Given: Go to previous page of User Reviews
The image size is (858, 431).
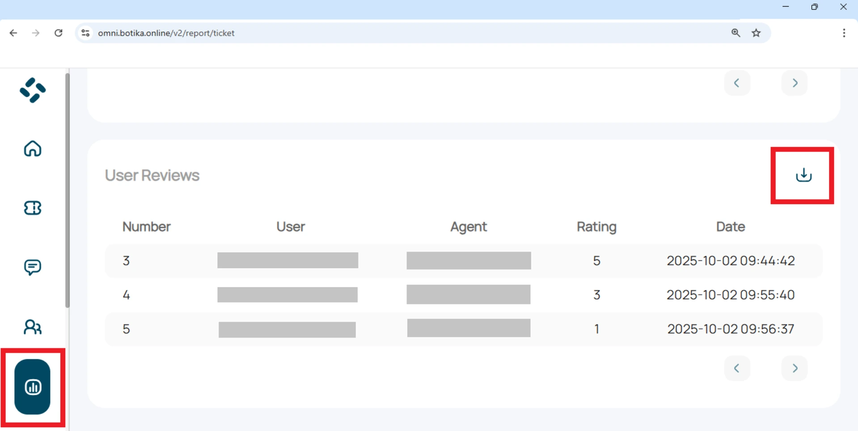Looking at the screenshot, I should click(x=737, y=368).
